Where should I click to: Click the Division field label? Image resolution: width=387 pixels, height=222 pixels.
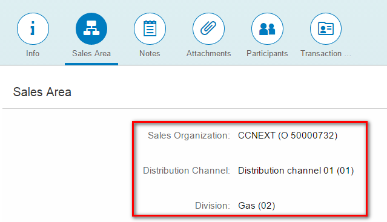pyautogui.click(x=212, y=206)
